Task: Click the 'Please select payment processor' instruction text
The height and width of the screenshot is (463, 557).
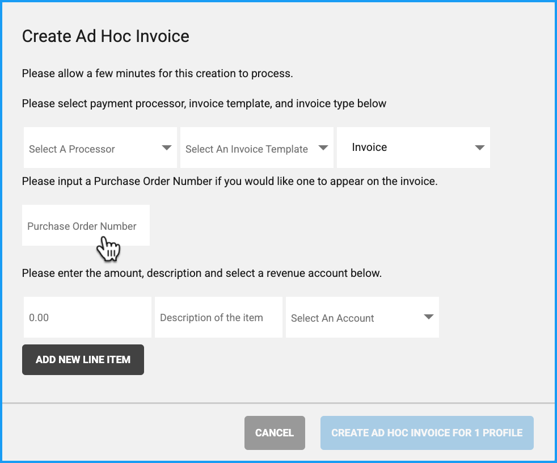Action: pyautogui.click(x=204, y=104)
